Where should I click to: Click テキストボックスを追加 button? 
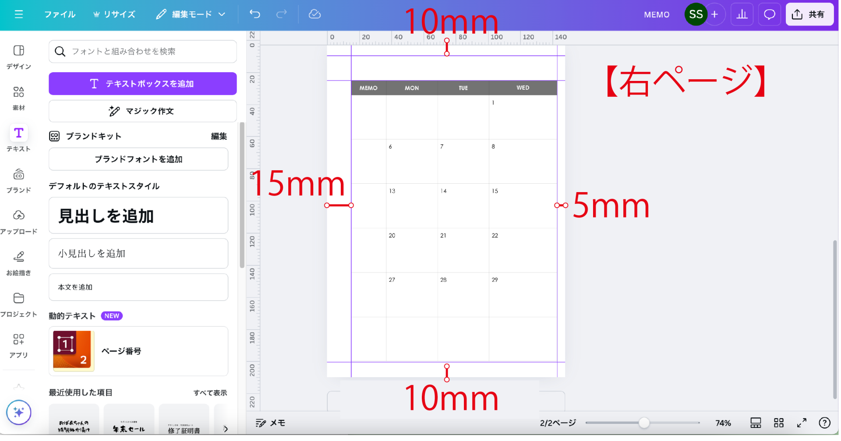coord(142,84)
